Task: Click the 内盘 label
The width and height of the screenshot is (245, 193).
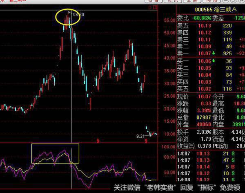Action: [x=218, y=124]
